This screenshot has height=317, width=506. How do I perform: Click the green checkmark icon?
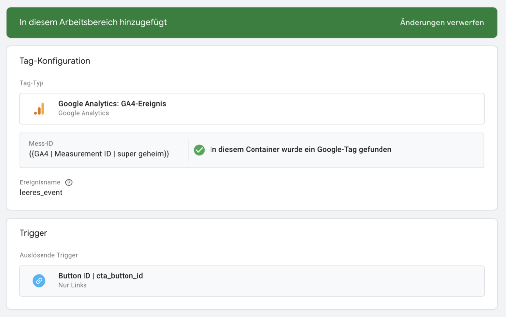coord(199,150)
